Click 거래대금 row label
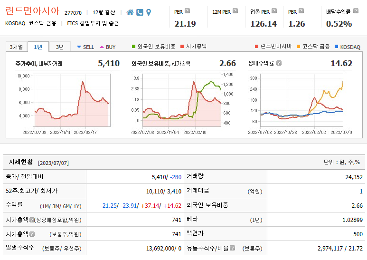 click(x=198, y=191)
